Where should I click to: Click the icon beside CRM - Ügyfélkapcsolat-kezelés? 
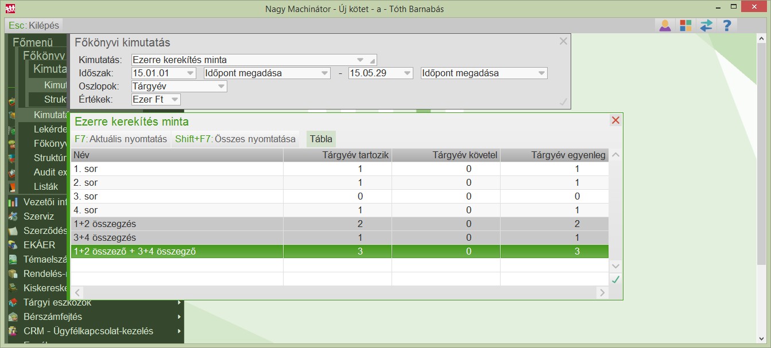click(x=13, y=331)
